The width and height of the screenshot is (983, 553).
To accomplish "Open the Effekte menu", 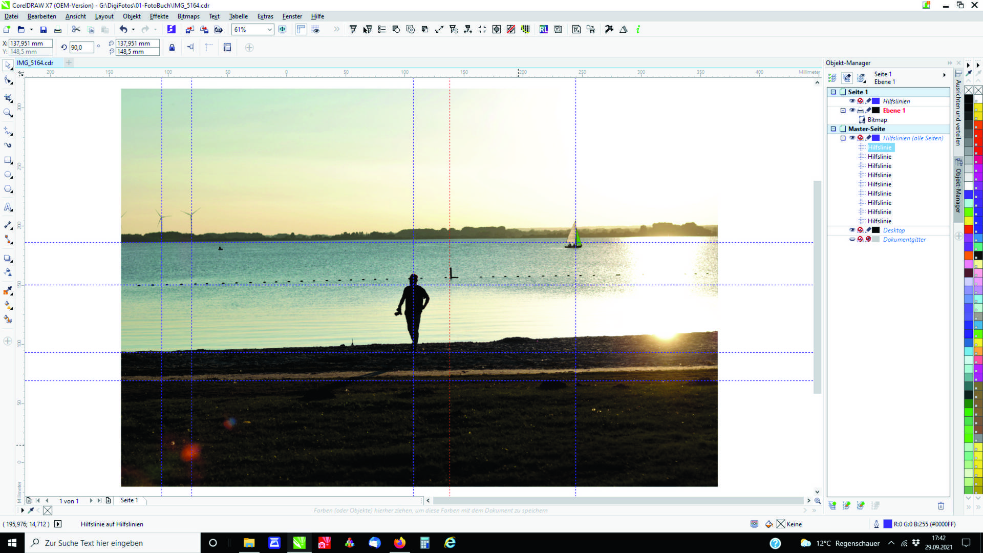I will 159,16.
